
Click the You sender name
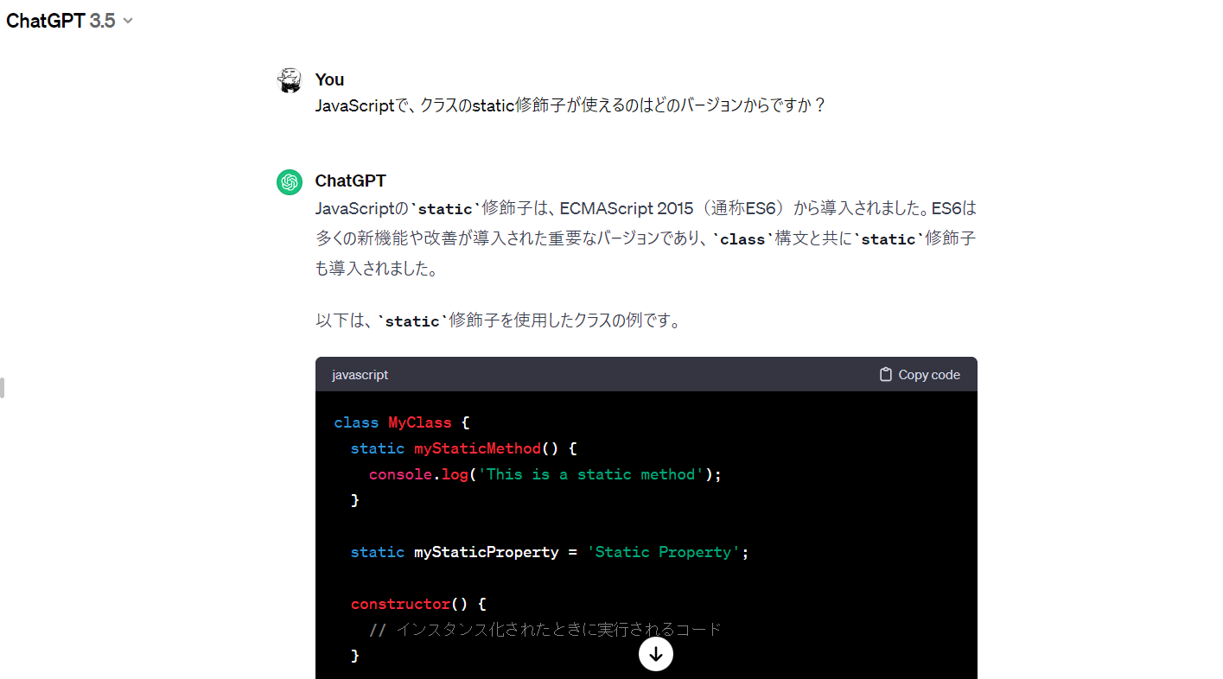point(329,79)
